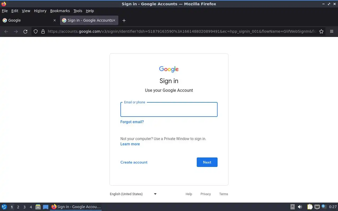Click the Google logo above Sign in
Viewport: 338px width, 211px height.
tap(169, 69)
